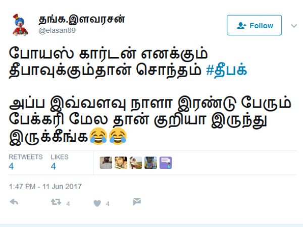Click the reply arrow icon

click(x=14, y=202)
